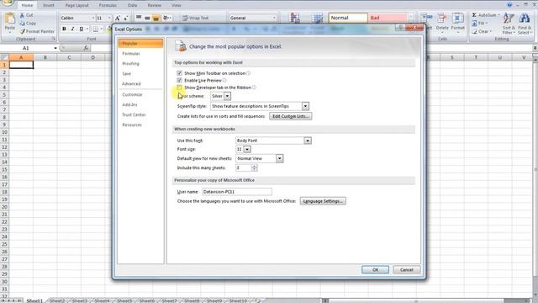Select the Formulas options category
This screenshot has width=538, height=303.
point(140,54)
